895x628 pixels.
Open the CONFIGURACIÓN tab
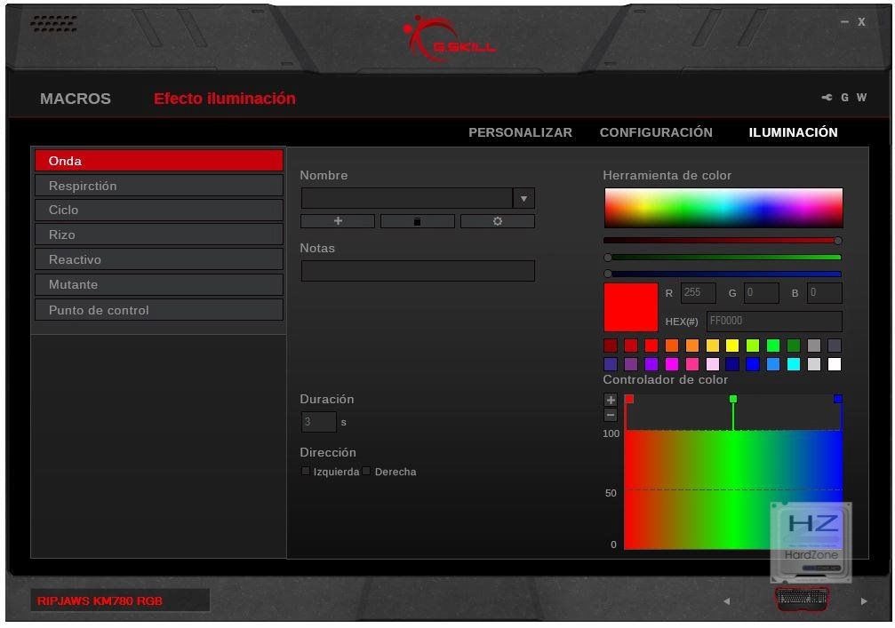click(x=656, y=132)
